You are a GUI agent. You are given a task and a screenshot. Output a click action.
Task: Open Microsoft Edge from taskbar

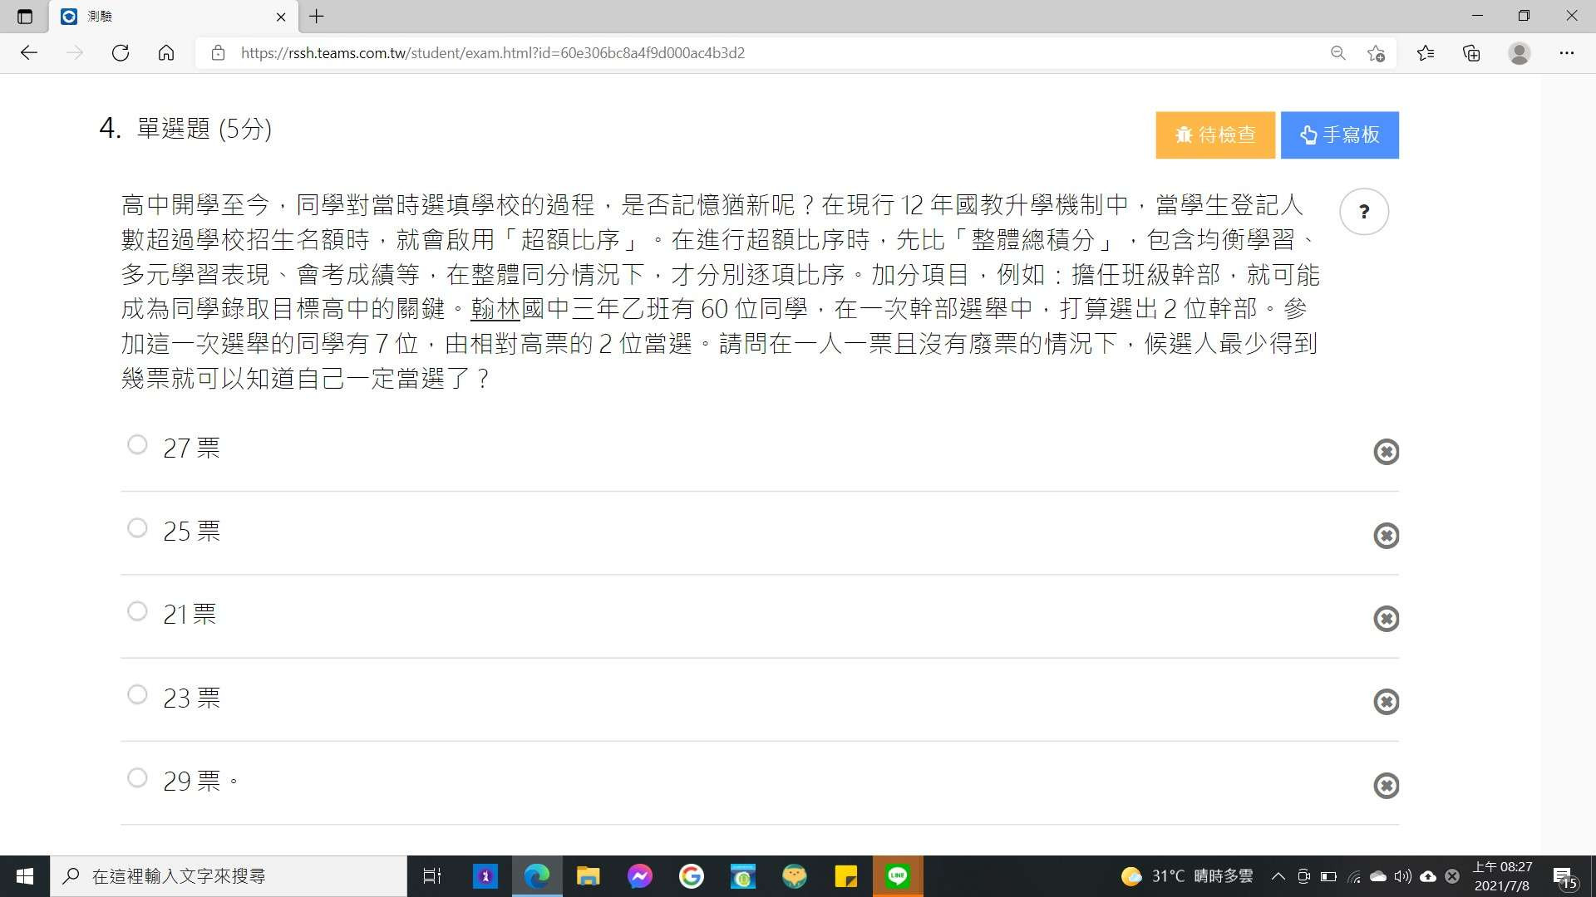pyautogui.click(x=537, y=876)
